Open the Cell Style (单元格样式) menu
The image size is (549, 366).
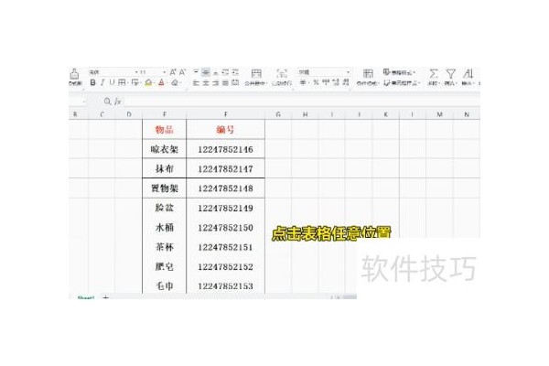click(x=402, y=83)
